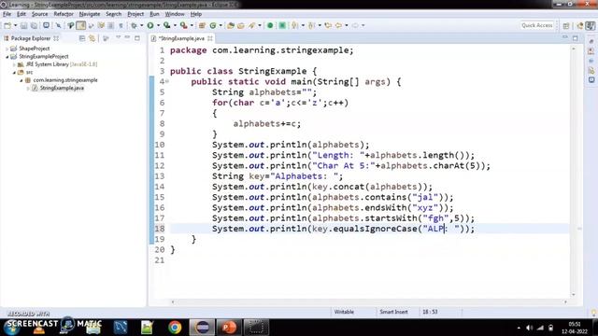Click the Open Type toolbar icon
Image resolution: width=598 pixels, height=336 pixels.
(231, 25)
